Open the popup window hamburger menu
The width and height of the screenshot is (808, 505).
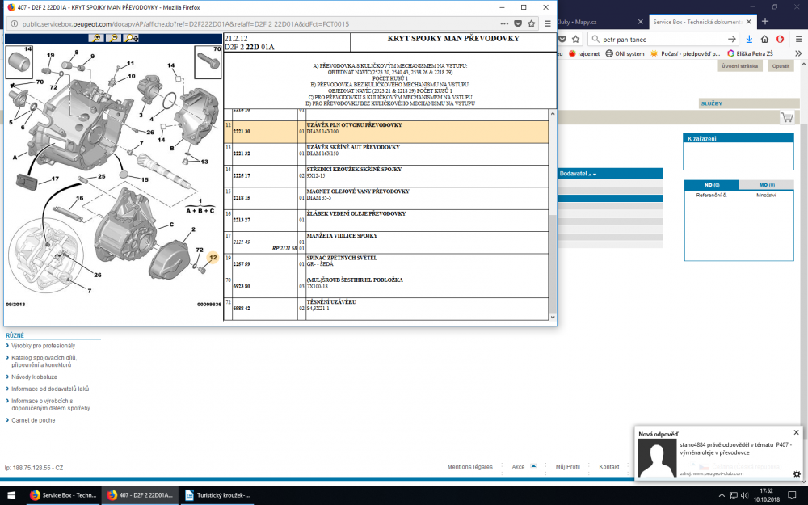tap(548, 23)
